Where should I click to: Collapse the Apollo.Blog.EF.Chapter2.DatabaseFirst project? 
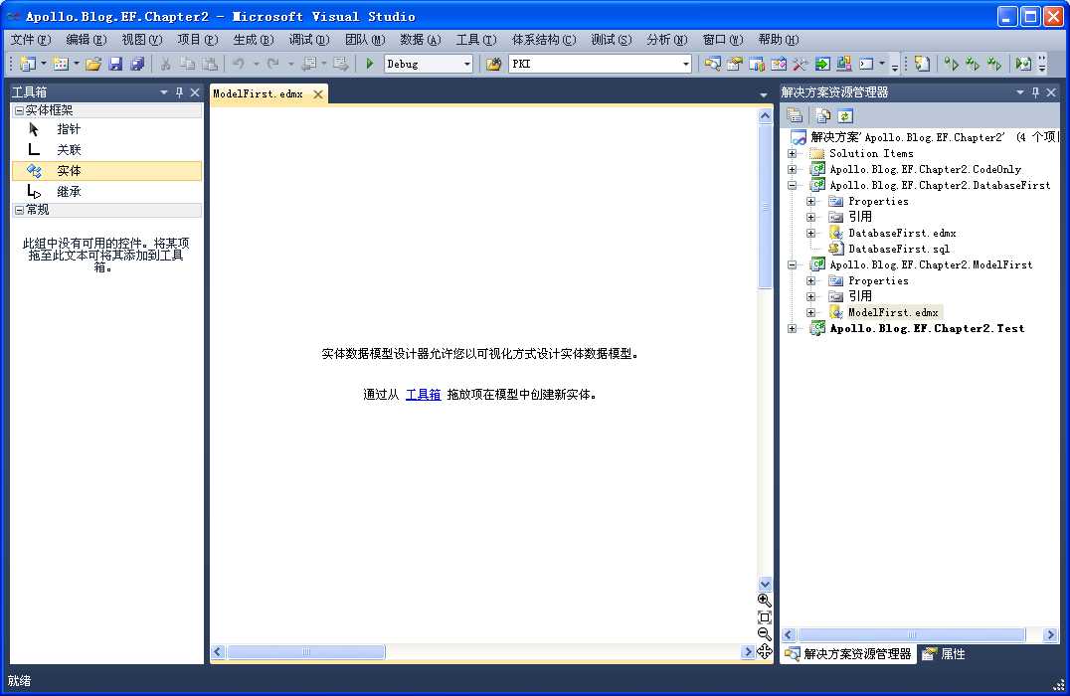click(x=793, y=185)
